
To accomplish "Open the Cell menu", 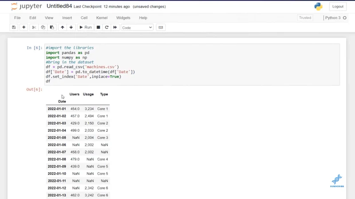I will coord(84,18).
